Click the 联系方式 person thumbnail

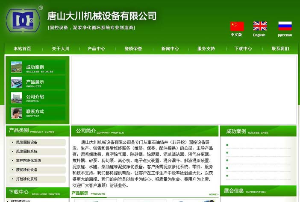tap(17, 113)
